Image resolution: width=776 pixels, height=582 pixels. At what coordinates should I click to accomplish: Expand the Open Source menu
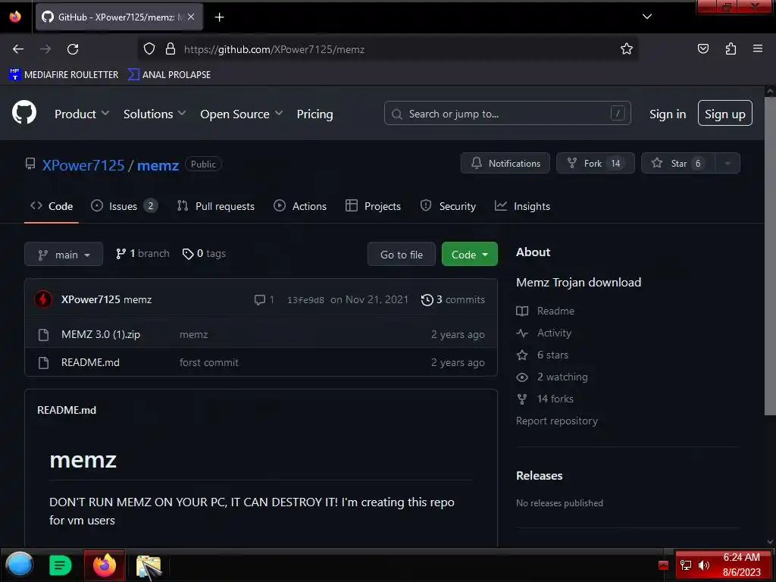[242, 114]
